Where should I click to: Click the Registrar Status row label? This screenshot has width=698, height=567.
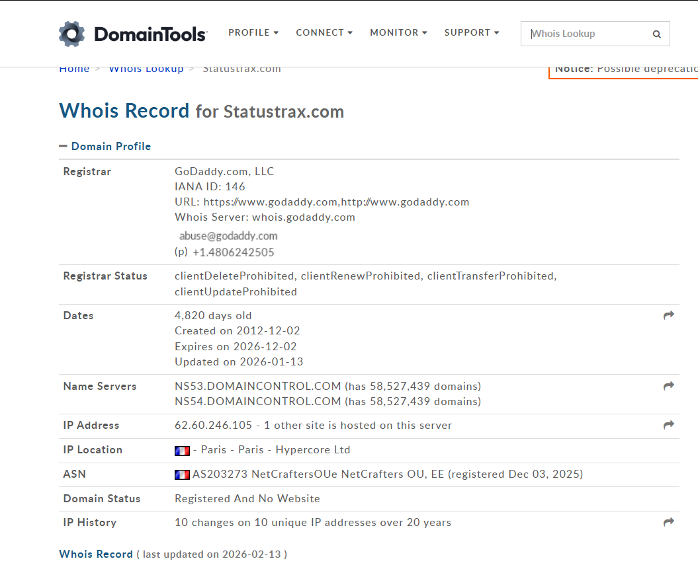(x=105, y=276)
